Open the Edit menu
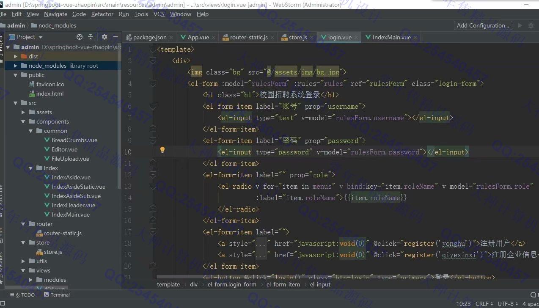 click(16, 14)
